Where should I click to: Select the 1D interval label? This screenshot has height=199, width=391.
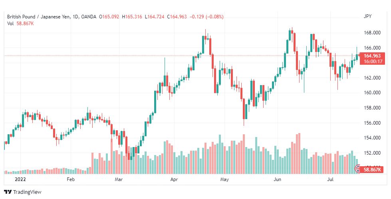coord(75,17)
